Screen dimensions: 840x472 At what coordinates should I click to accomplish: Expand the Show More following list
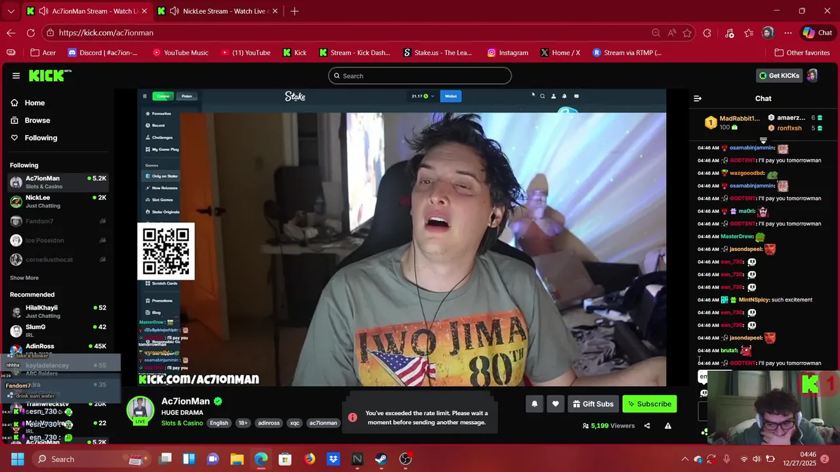click(x=24, y=278)
